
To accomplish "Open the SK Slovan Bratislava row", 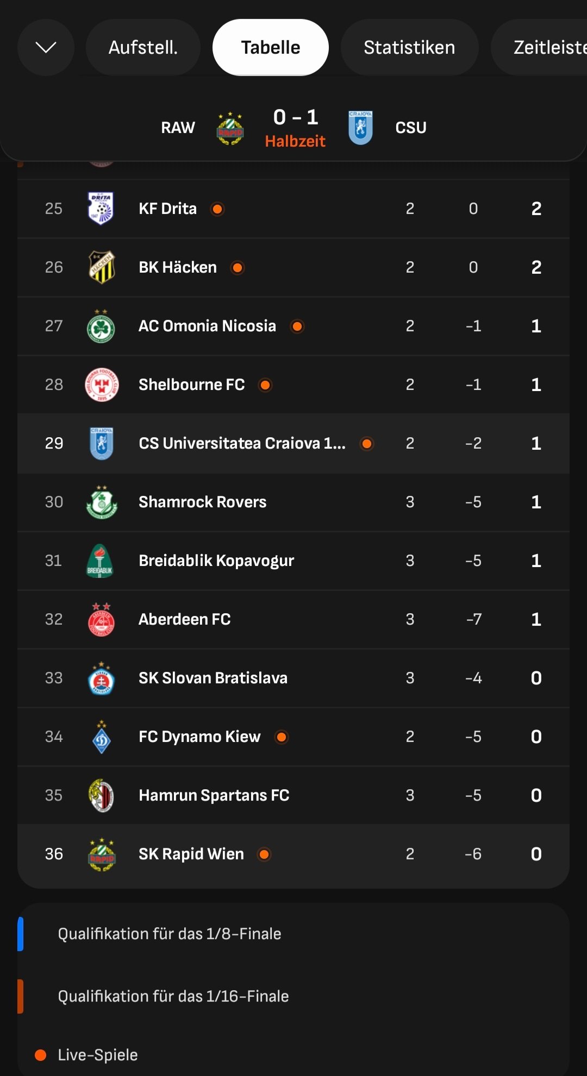I will (x=213, y=678).
